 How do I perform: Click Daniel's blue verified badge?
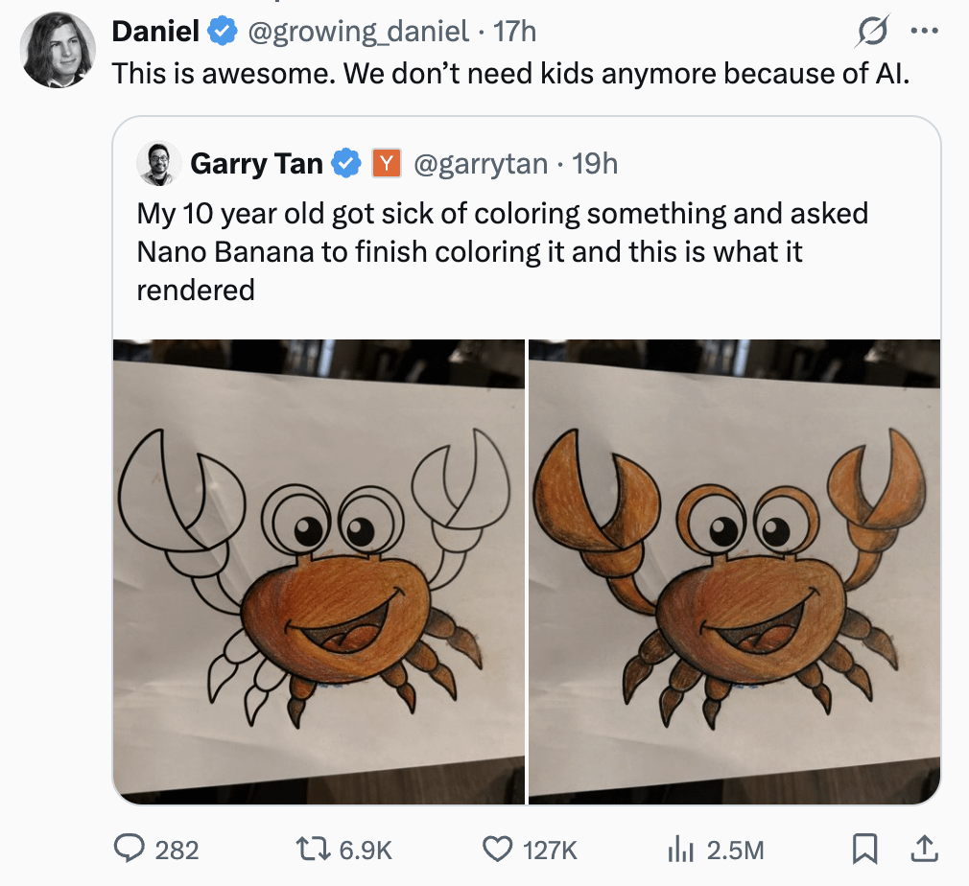coord(223,32)
